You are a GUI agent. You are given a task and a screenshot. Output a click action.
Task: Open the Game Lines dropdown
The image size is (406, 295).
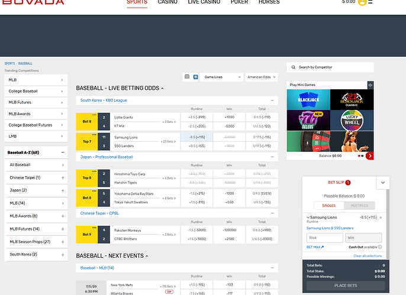[x=221, y=77]
